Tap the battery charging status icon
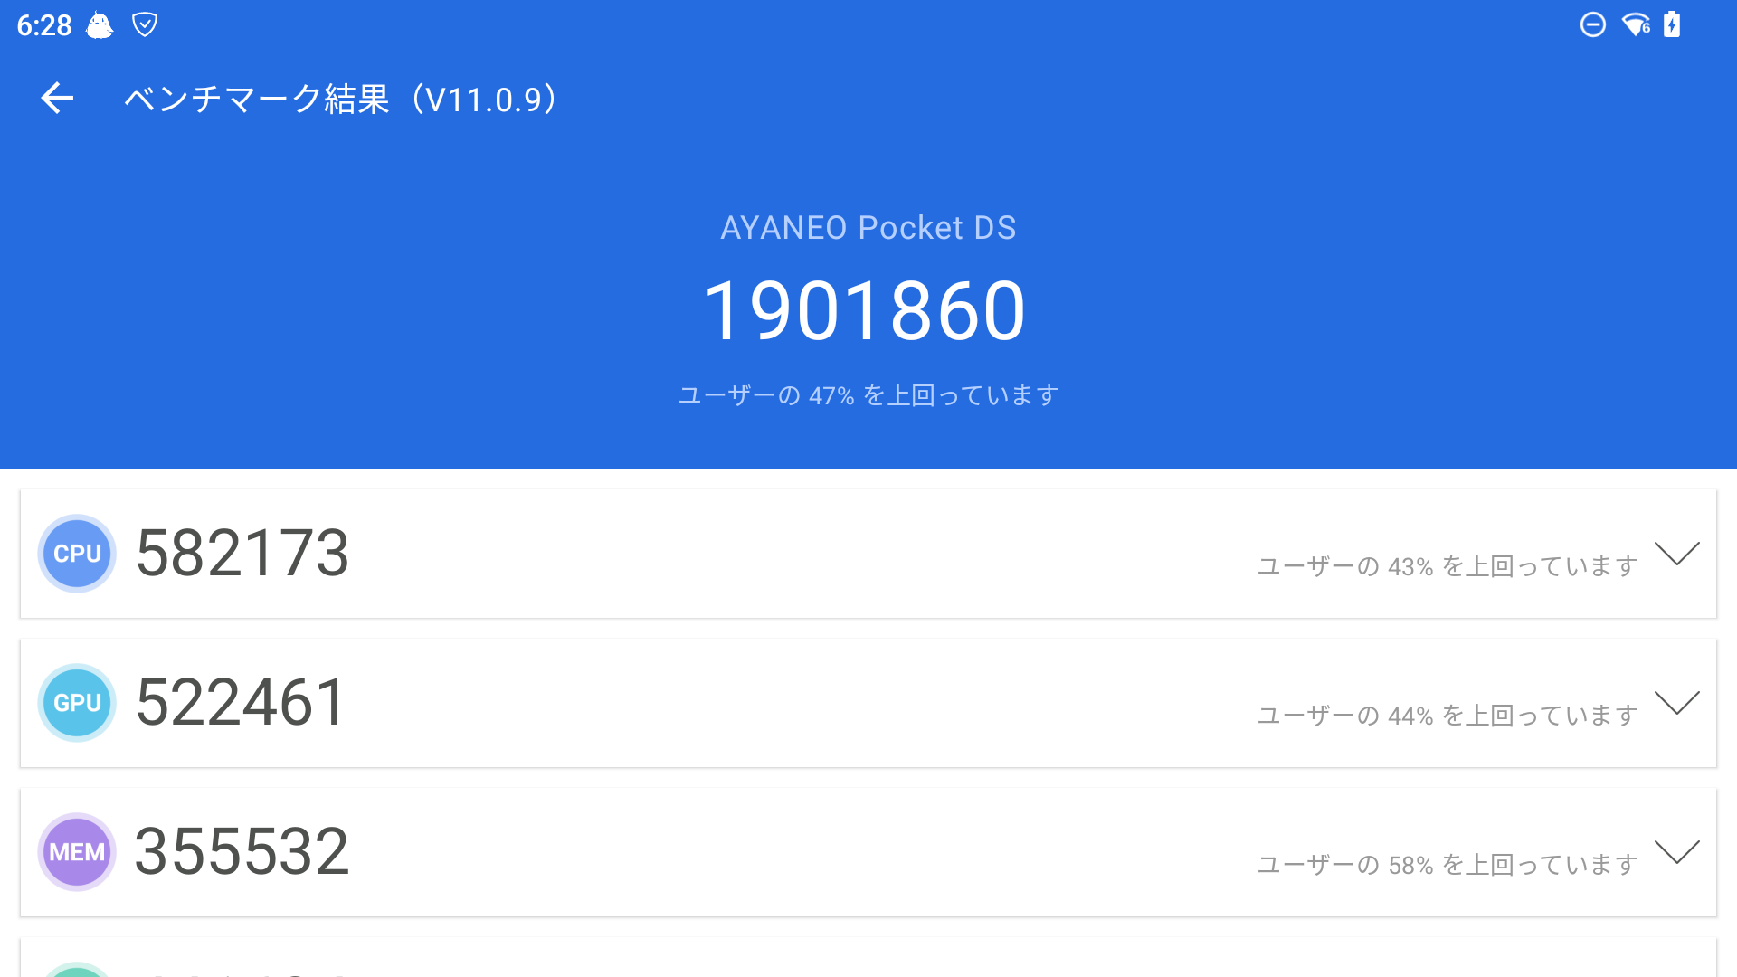 click(1672, 24)
